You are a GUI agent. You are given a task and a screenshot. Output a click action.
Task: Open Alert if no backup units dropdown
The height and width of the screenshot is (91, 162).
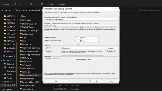pyautogui.click(x=90, y=41)
